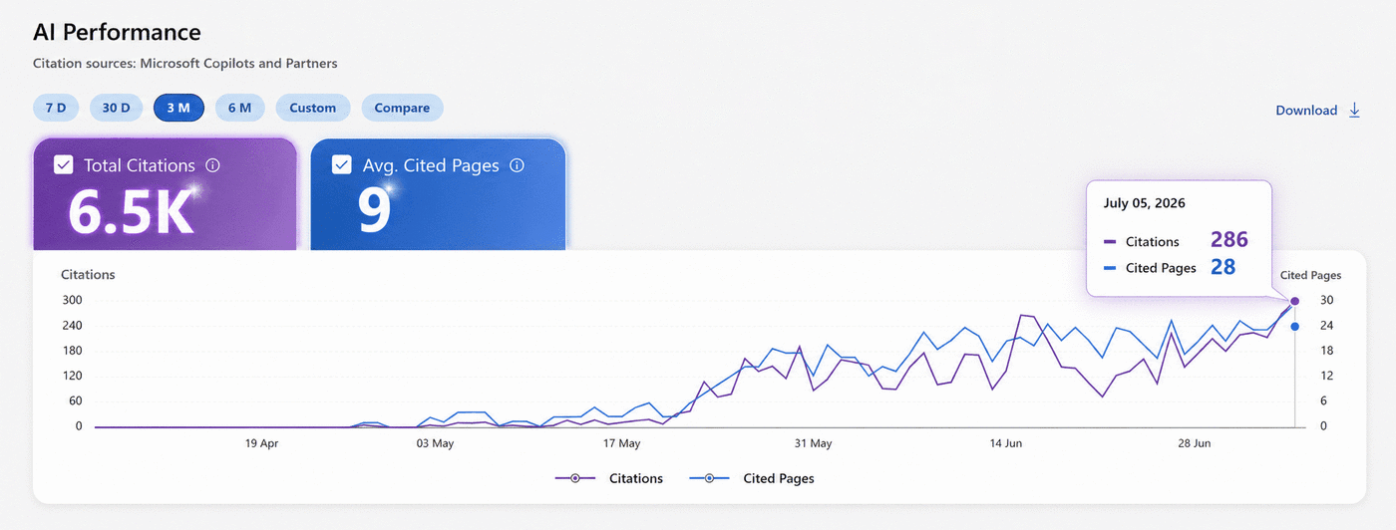Click the tooltip Cited Pages value 28
The width and height of the screenshot is (1396, 530).
pos(1222,267)
